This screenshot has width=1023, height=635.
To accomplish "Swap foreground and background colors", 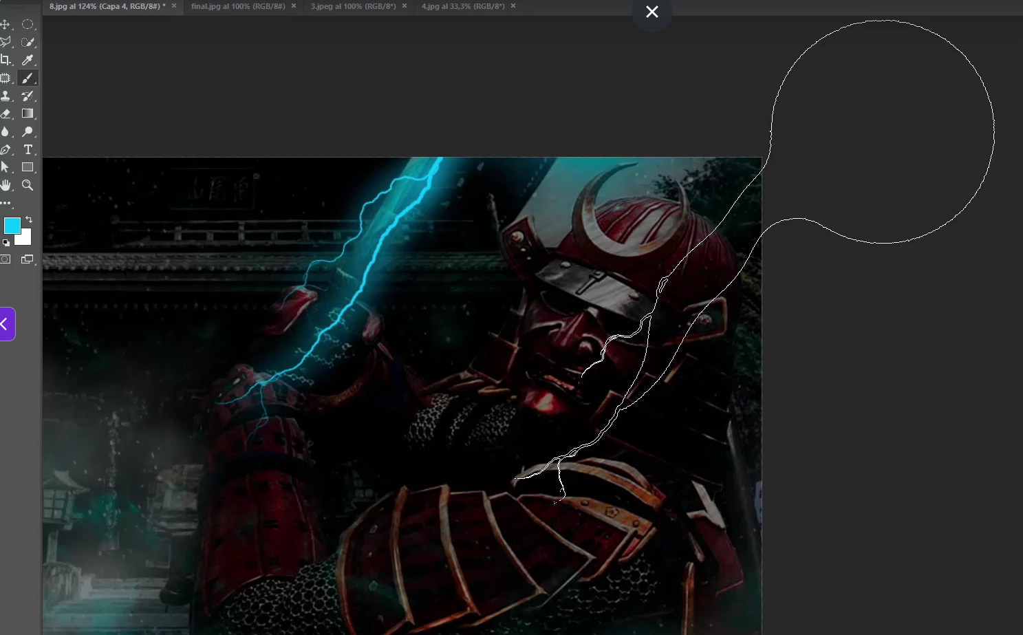I will 29,219.
